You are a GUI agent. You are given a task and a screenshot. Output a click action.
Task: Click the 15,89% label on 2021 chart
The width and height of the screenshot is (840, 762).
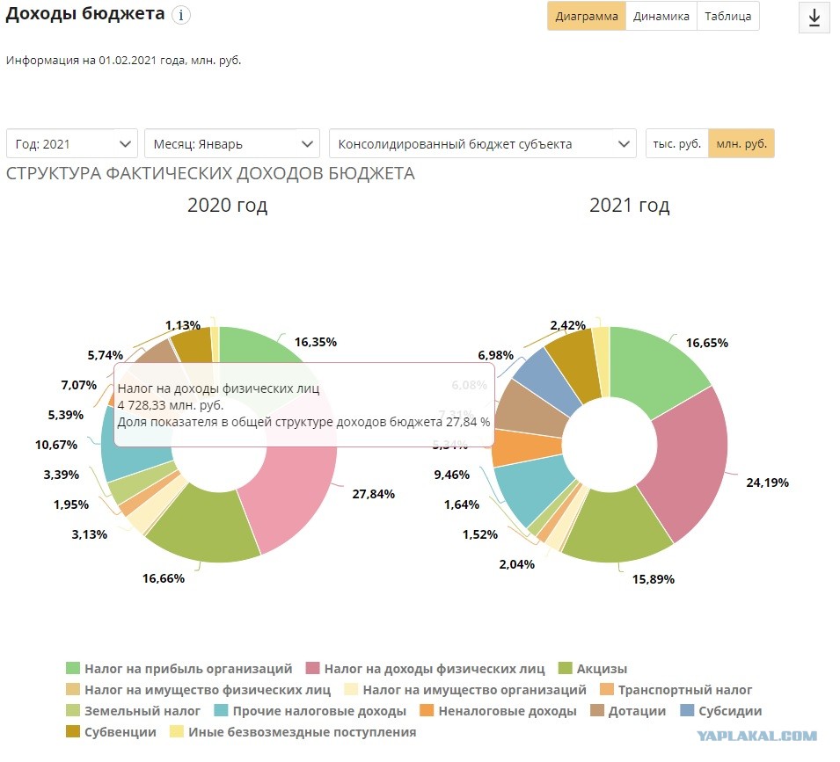pyautogui.click(x=654, y=579)
